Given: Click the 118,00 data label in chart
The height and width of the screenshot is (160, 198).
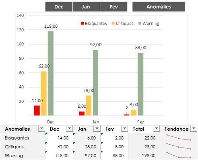Looking at the screenshot, I should [51, 26].
